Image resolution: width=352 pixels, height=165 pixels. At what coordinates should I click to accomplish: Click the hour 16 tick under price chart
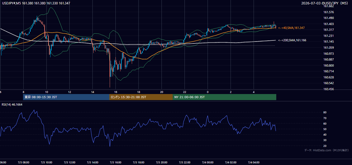[x=116, y=92]
